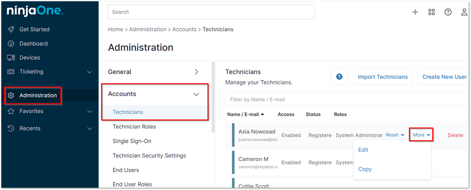This screenshot has height=190, width=471.
Task: Click Asia Nowosad's System Administrator role
Action: pyautogui.click(x=359, y=135)
